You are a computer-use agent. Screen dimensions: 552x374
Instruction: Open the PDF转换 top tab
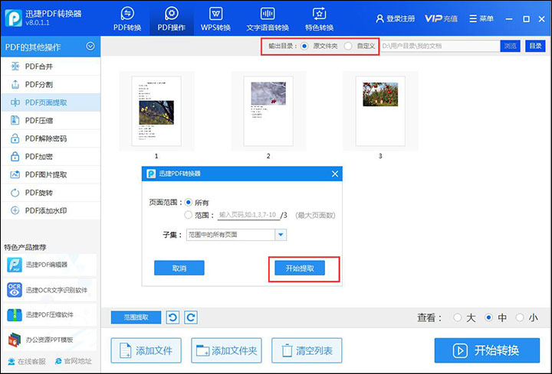(127, 19)
